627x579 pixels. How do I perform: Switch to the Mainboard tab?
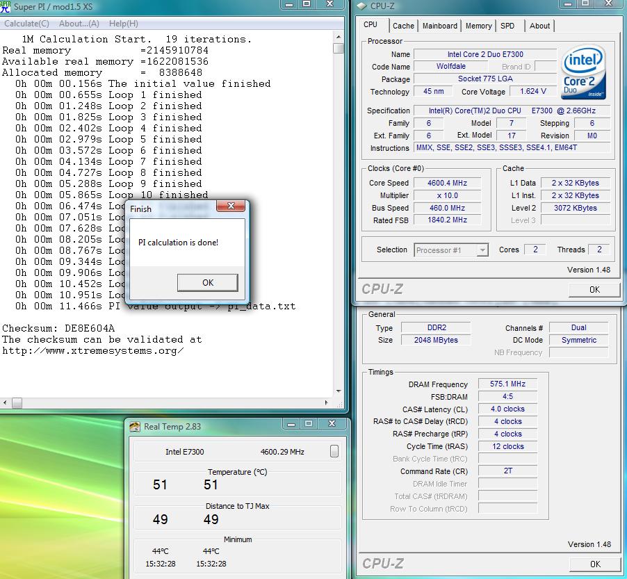tap(440, 26)
